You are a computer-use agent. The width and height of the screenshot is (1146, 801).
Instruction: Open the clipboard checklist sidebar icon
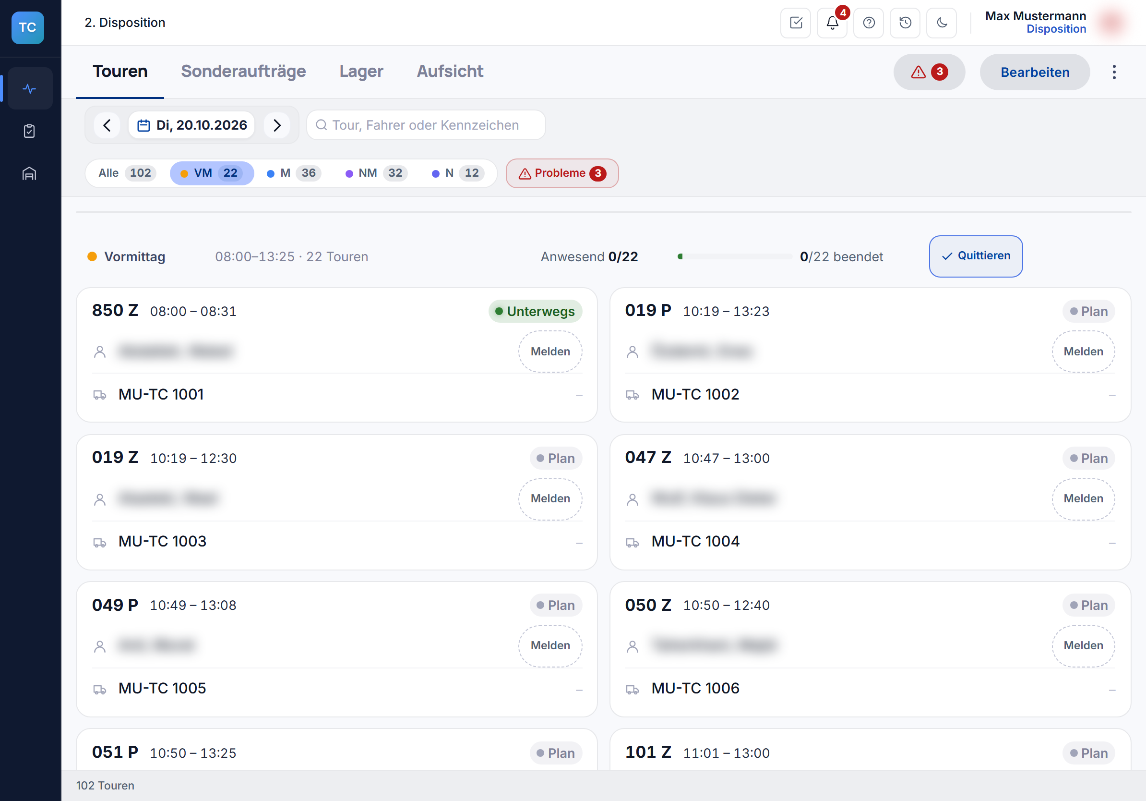click(30, 131)
